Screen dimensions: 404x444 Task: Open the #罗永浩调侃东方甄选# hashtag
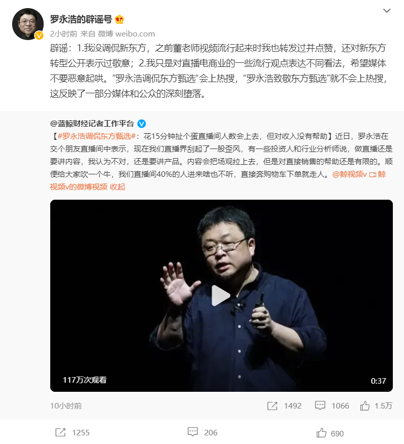pyautogui.click(x=96, y=136)
